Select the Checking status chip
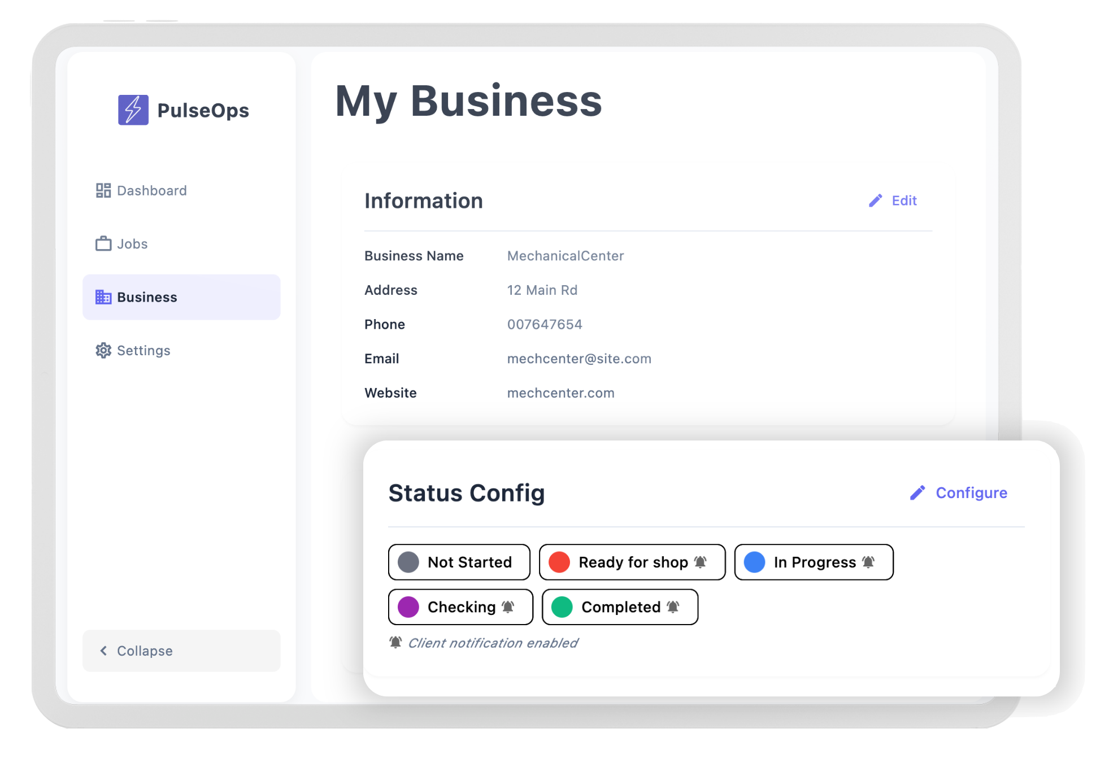Viewport: 1109px width, 759px height. (460, 607)
